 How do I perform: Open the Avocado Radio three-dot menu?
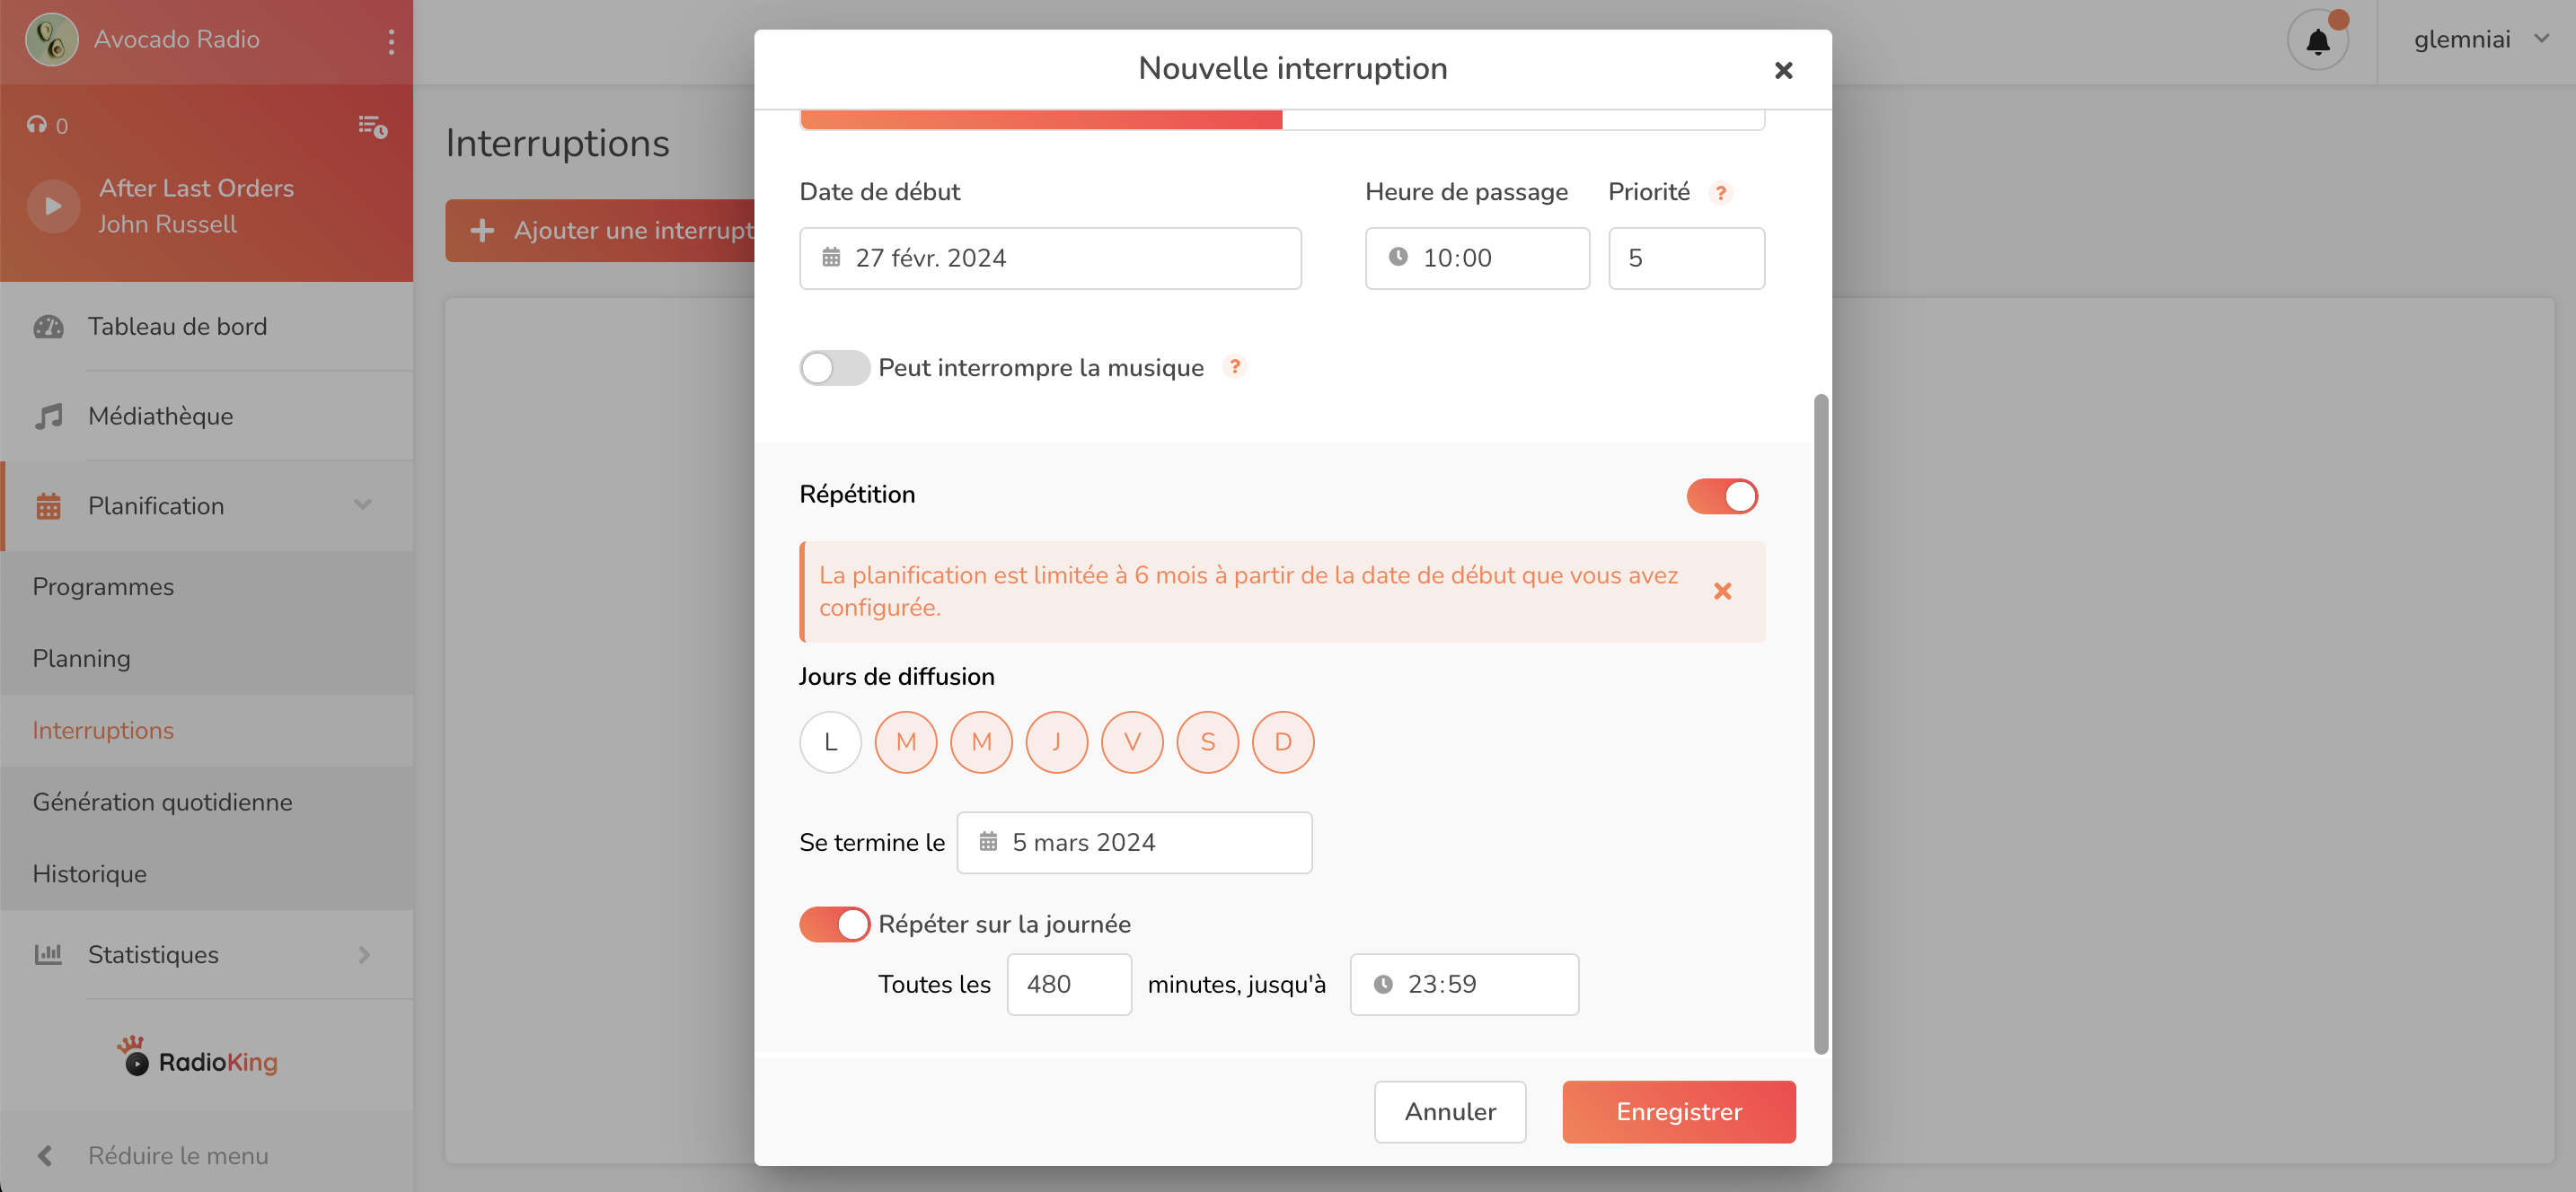[x=391, y=41]
